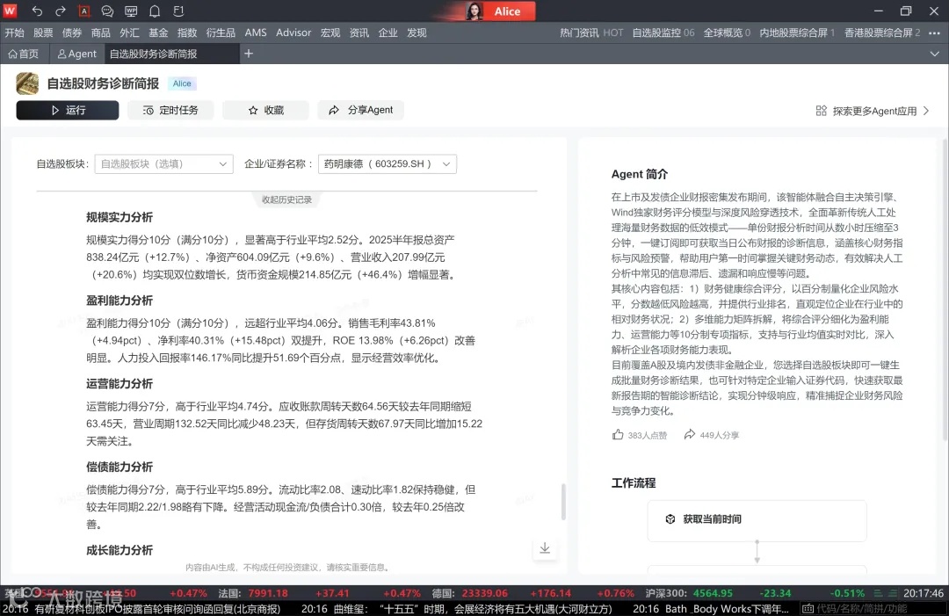Run the agent with 运行 button

pos(67,110)
